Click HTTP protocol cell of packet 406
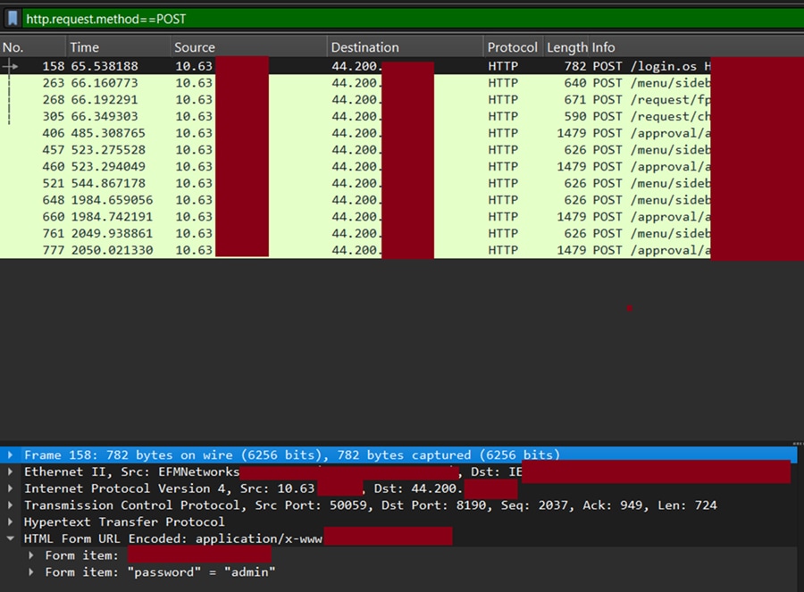 (503, 133)
